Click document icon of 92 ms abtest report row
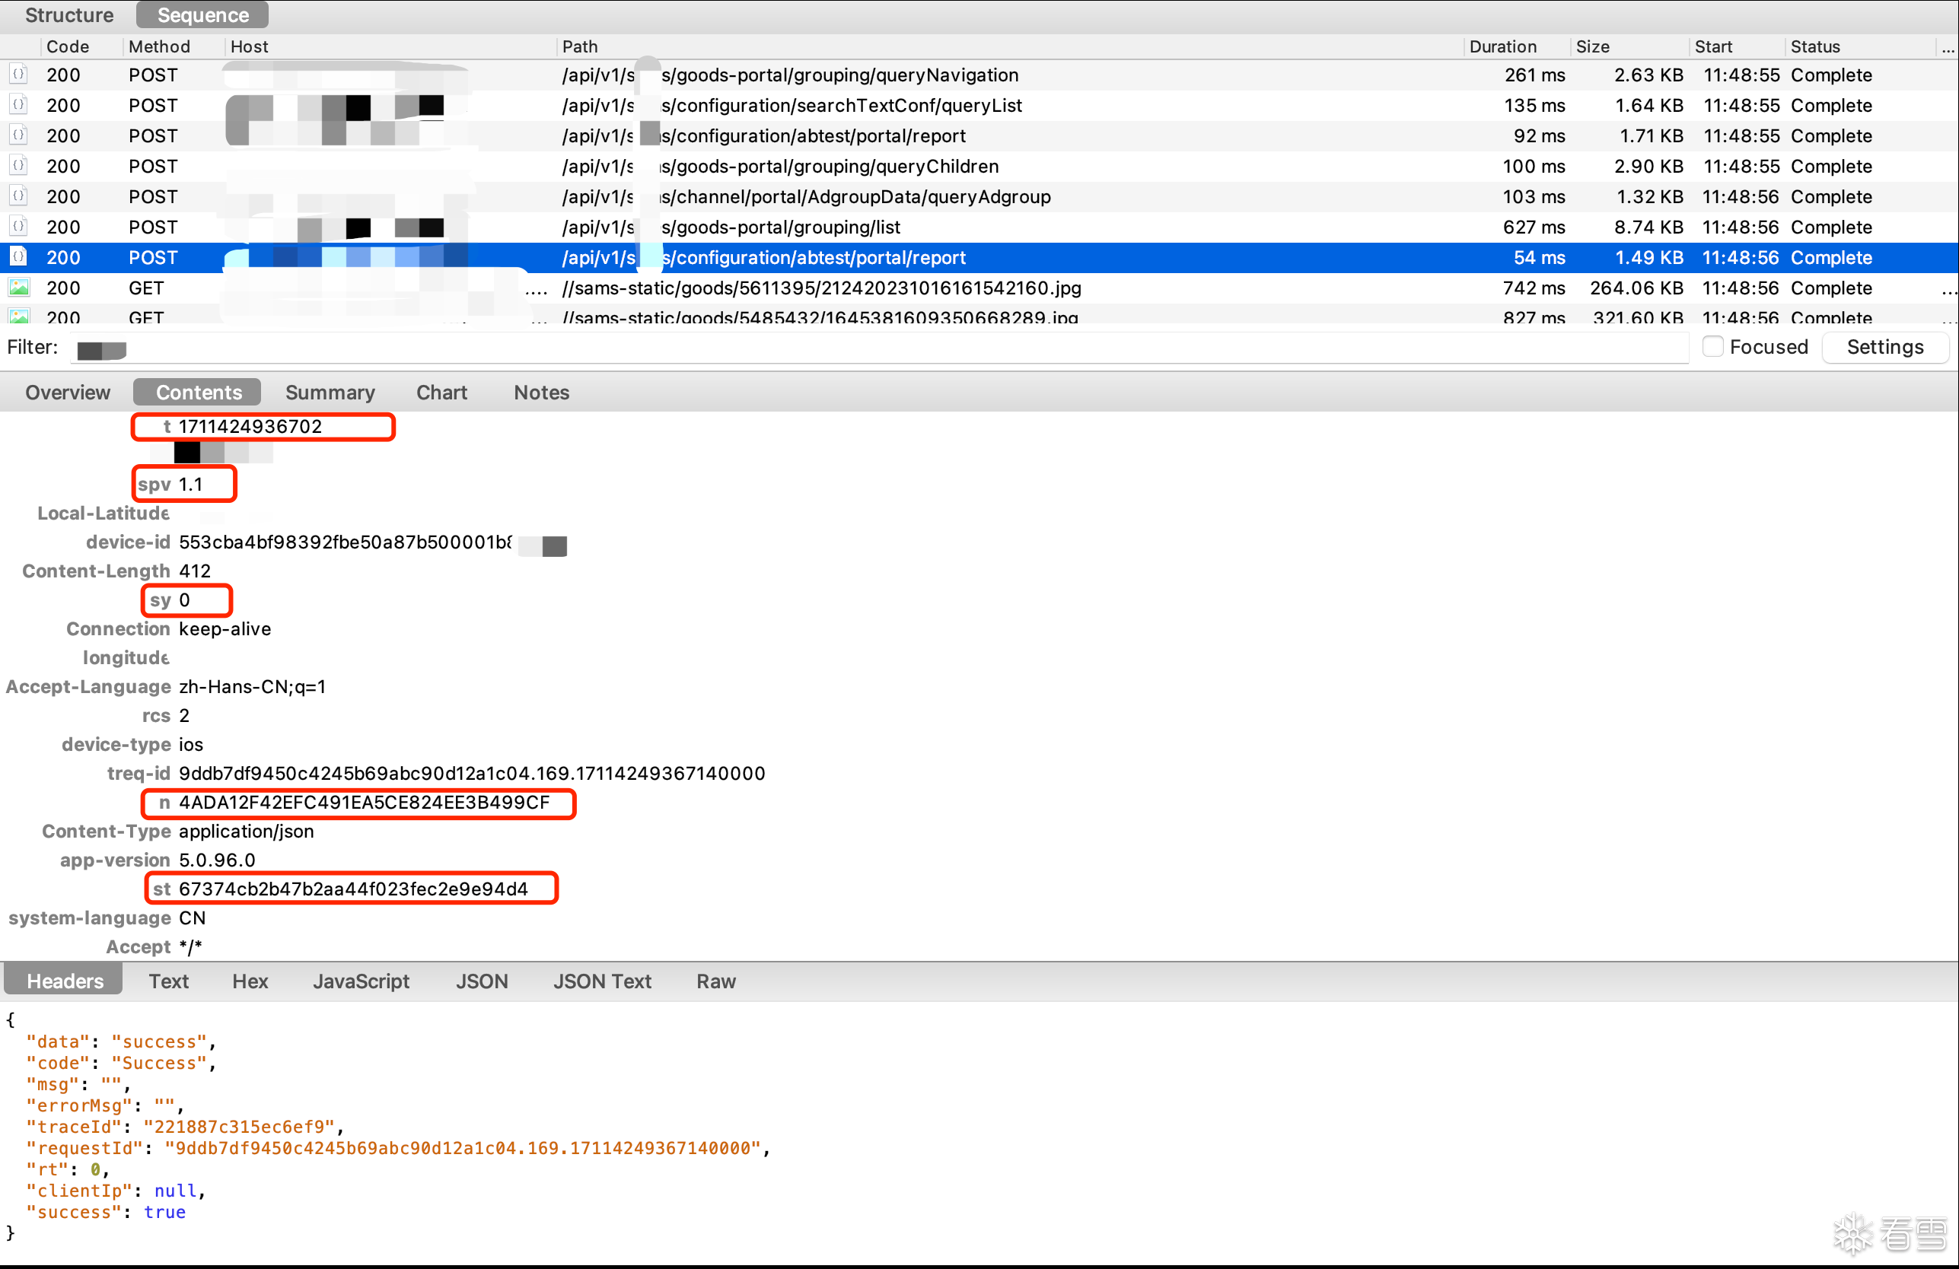 (18, 135)
